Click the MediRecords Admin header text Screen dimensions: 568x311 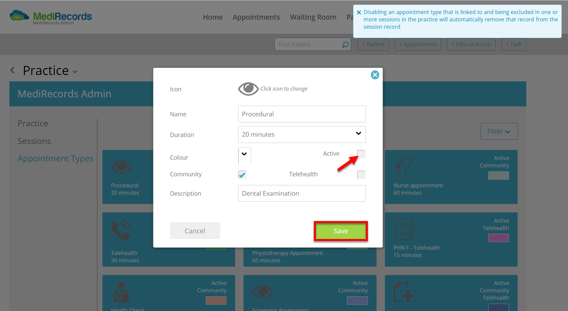(x=64, y=94)
